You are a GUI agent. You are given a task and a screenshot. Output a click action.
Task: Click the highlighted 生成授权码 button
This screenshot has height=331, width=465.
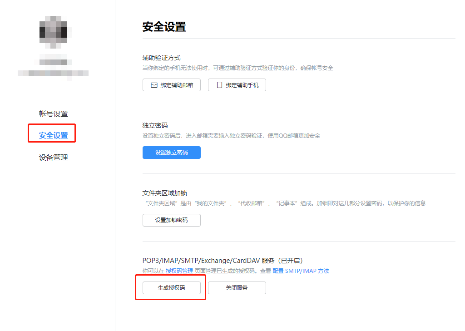(x=171, y=288)
